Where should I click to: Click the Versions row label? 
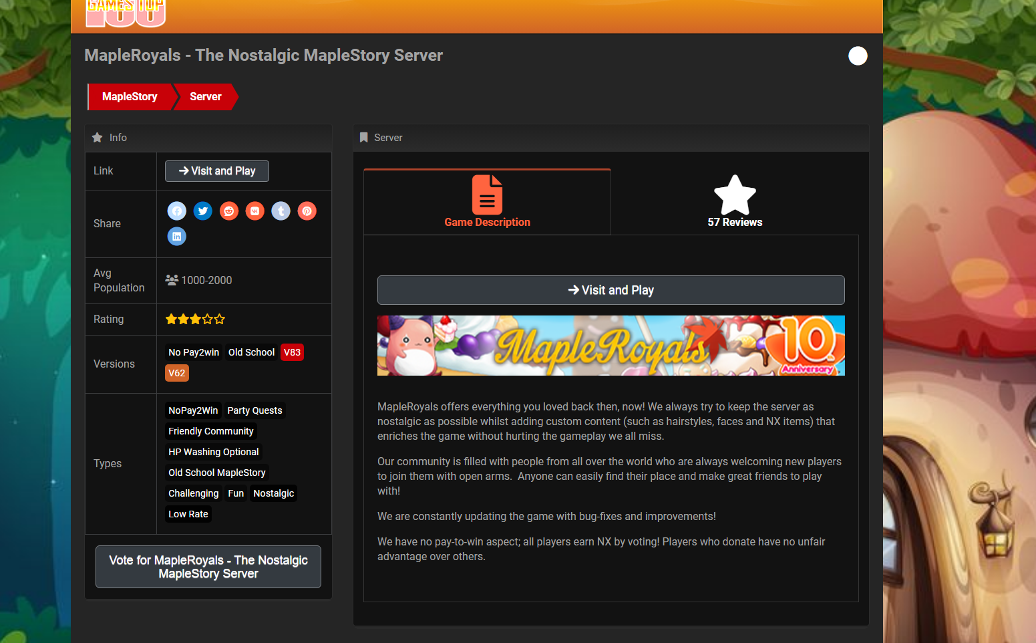coord(114,364)
